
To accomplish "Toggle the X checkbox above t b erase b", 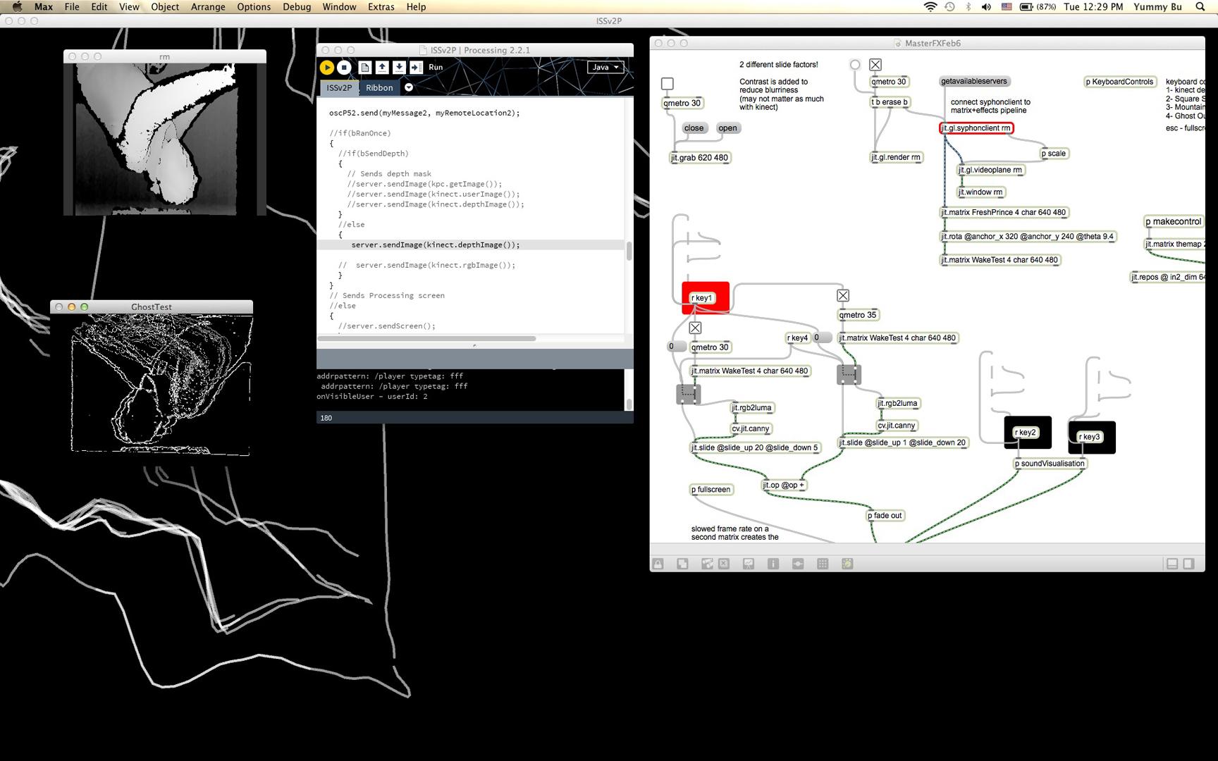I will tap(875, 65).
